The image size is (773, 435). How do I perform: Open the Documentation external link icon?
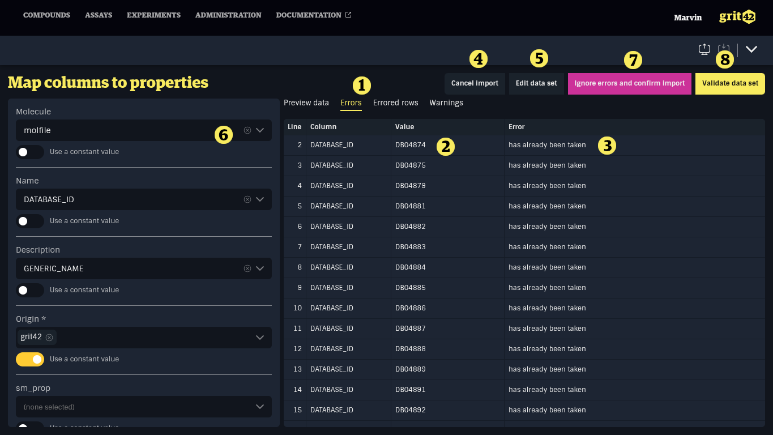pyautogui.click(x=348, y=15)
